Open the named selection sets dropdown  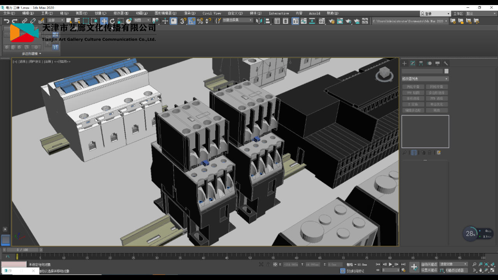tap(238, 21)
